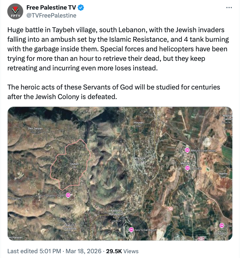Open the tweet's more options menu

click(229, 8)
